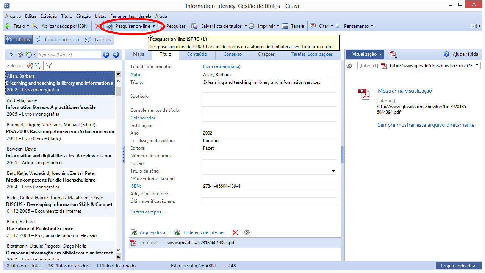
Task: Click the Endereço de Internet button
Action: coord(199,232)
